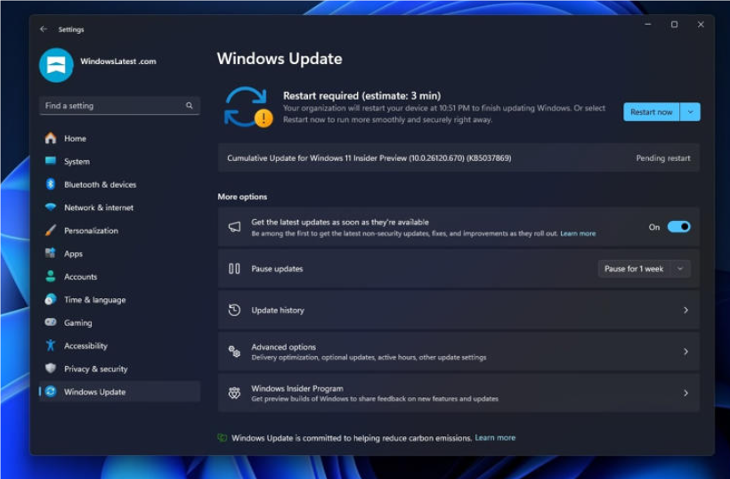Expand the Restart now dropdown arrow

(x=691, y=111)
